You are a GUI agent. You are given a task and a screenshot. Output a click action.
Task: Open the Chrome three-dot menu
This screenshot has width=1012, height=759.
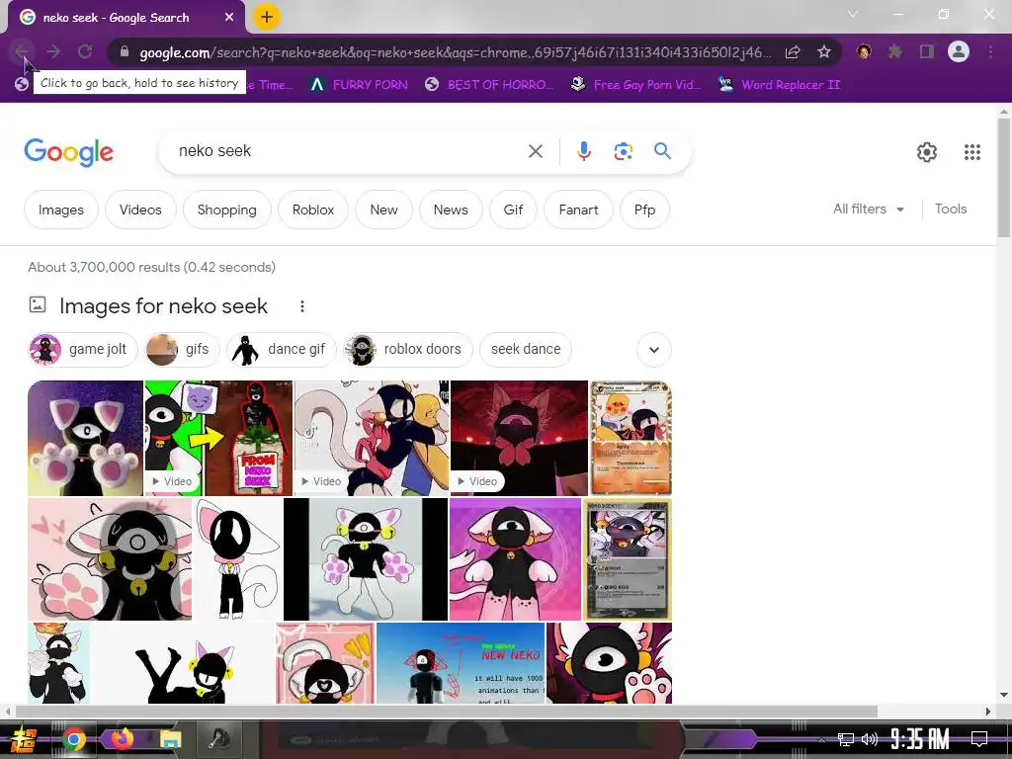tap(990, 51)
